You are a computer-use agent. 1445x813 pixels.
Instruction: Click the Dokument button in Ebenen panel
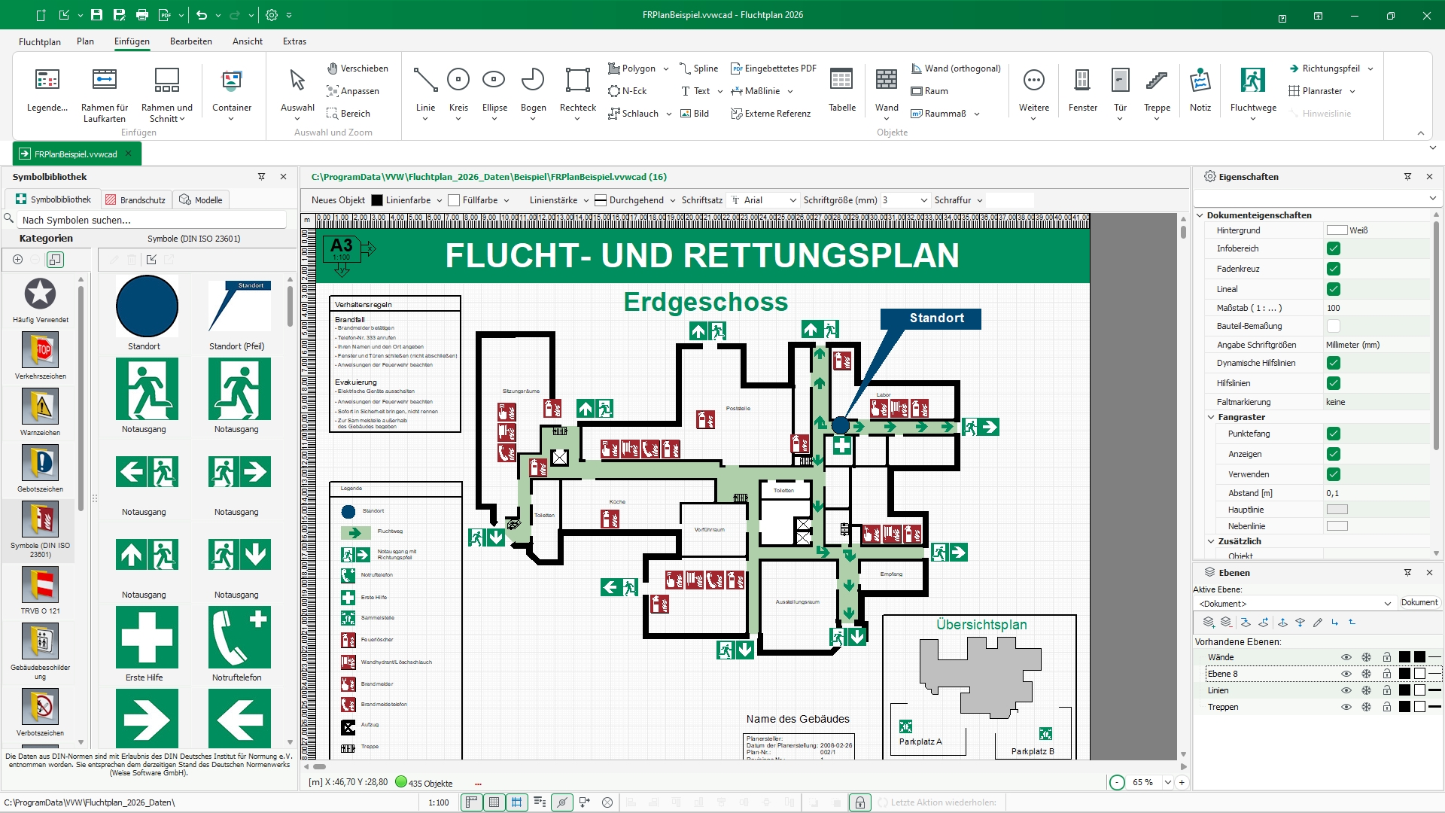click(x=1419, y=603)
